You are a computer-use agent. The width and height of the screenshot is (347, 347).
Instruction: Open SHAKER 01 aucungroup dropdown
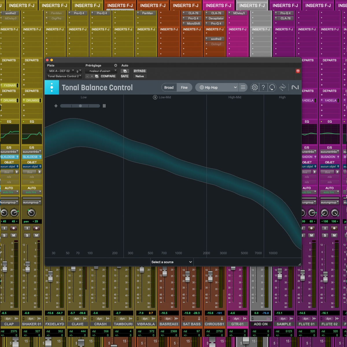click(x=32, y=202)
